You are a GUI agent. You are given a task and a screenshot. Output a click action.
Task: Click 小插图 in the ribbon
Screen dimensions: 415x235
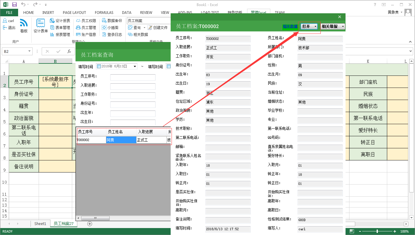110,27
